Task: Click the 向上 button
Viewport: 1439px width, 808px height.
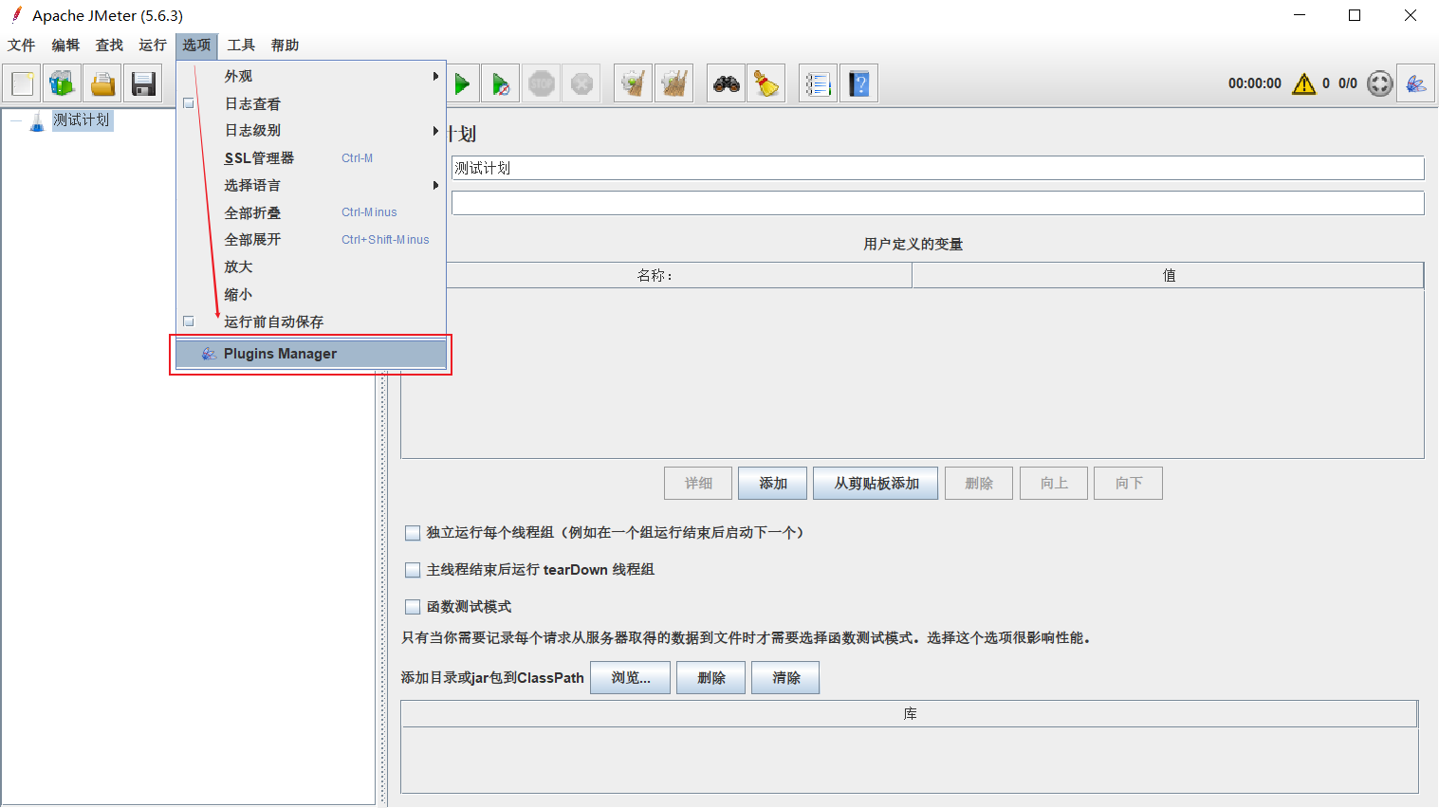Action: tap(1054, 484)
